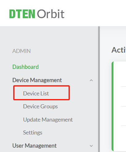Image resolution: width=126 pixels, height=152 pixels.
Task: Open Device List in the sidebar
Action: point(36,94)
